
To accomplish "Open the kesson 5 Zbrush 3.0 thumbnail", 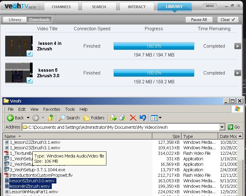I will coord(19,73).
